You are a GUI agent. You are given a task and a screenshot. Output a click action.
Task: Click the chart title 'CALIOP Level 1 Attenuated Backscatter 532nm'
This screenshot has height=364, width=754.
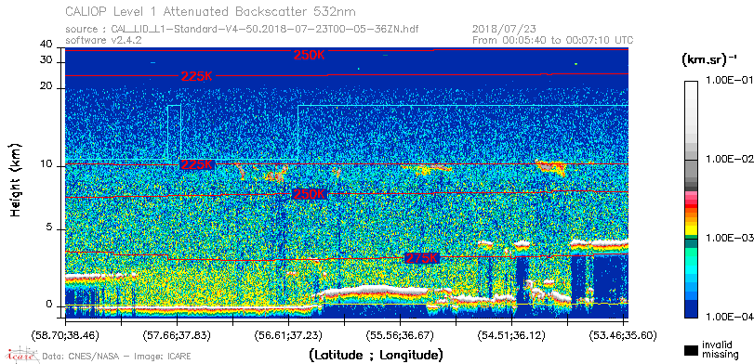click(x=211, y=11)
